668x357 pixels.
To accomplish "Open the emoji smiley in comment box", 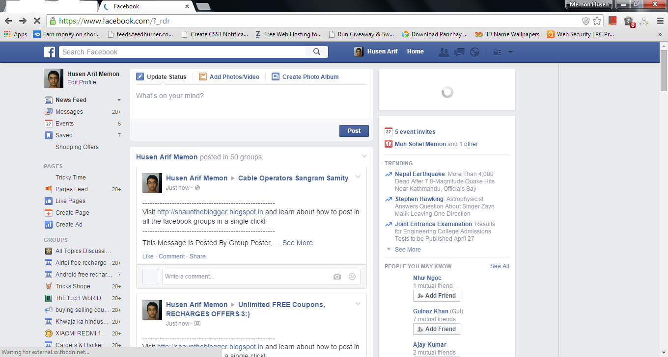I will (352, 277).
